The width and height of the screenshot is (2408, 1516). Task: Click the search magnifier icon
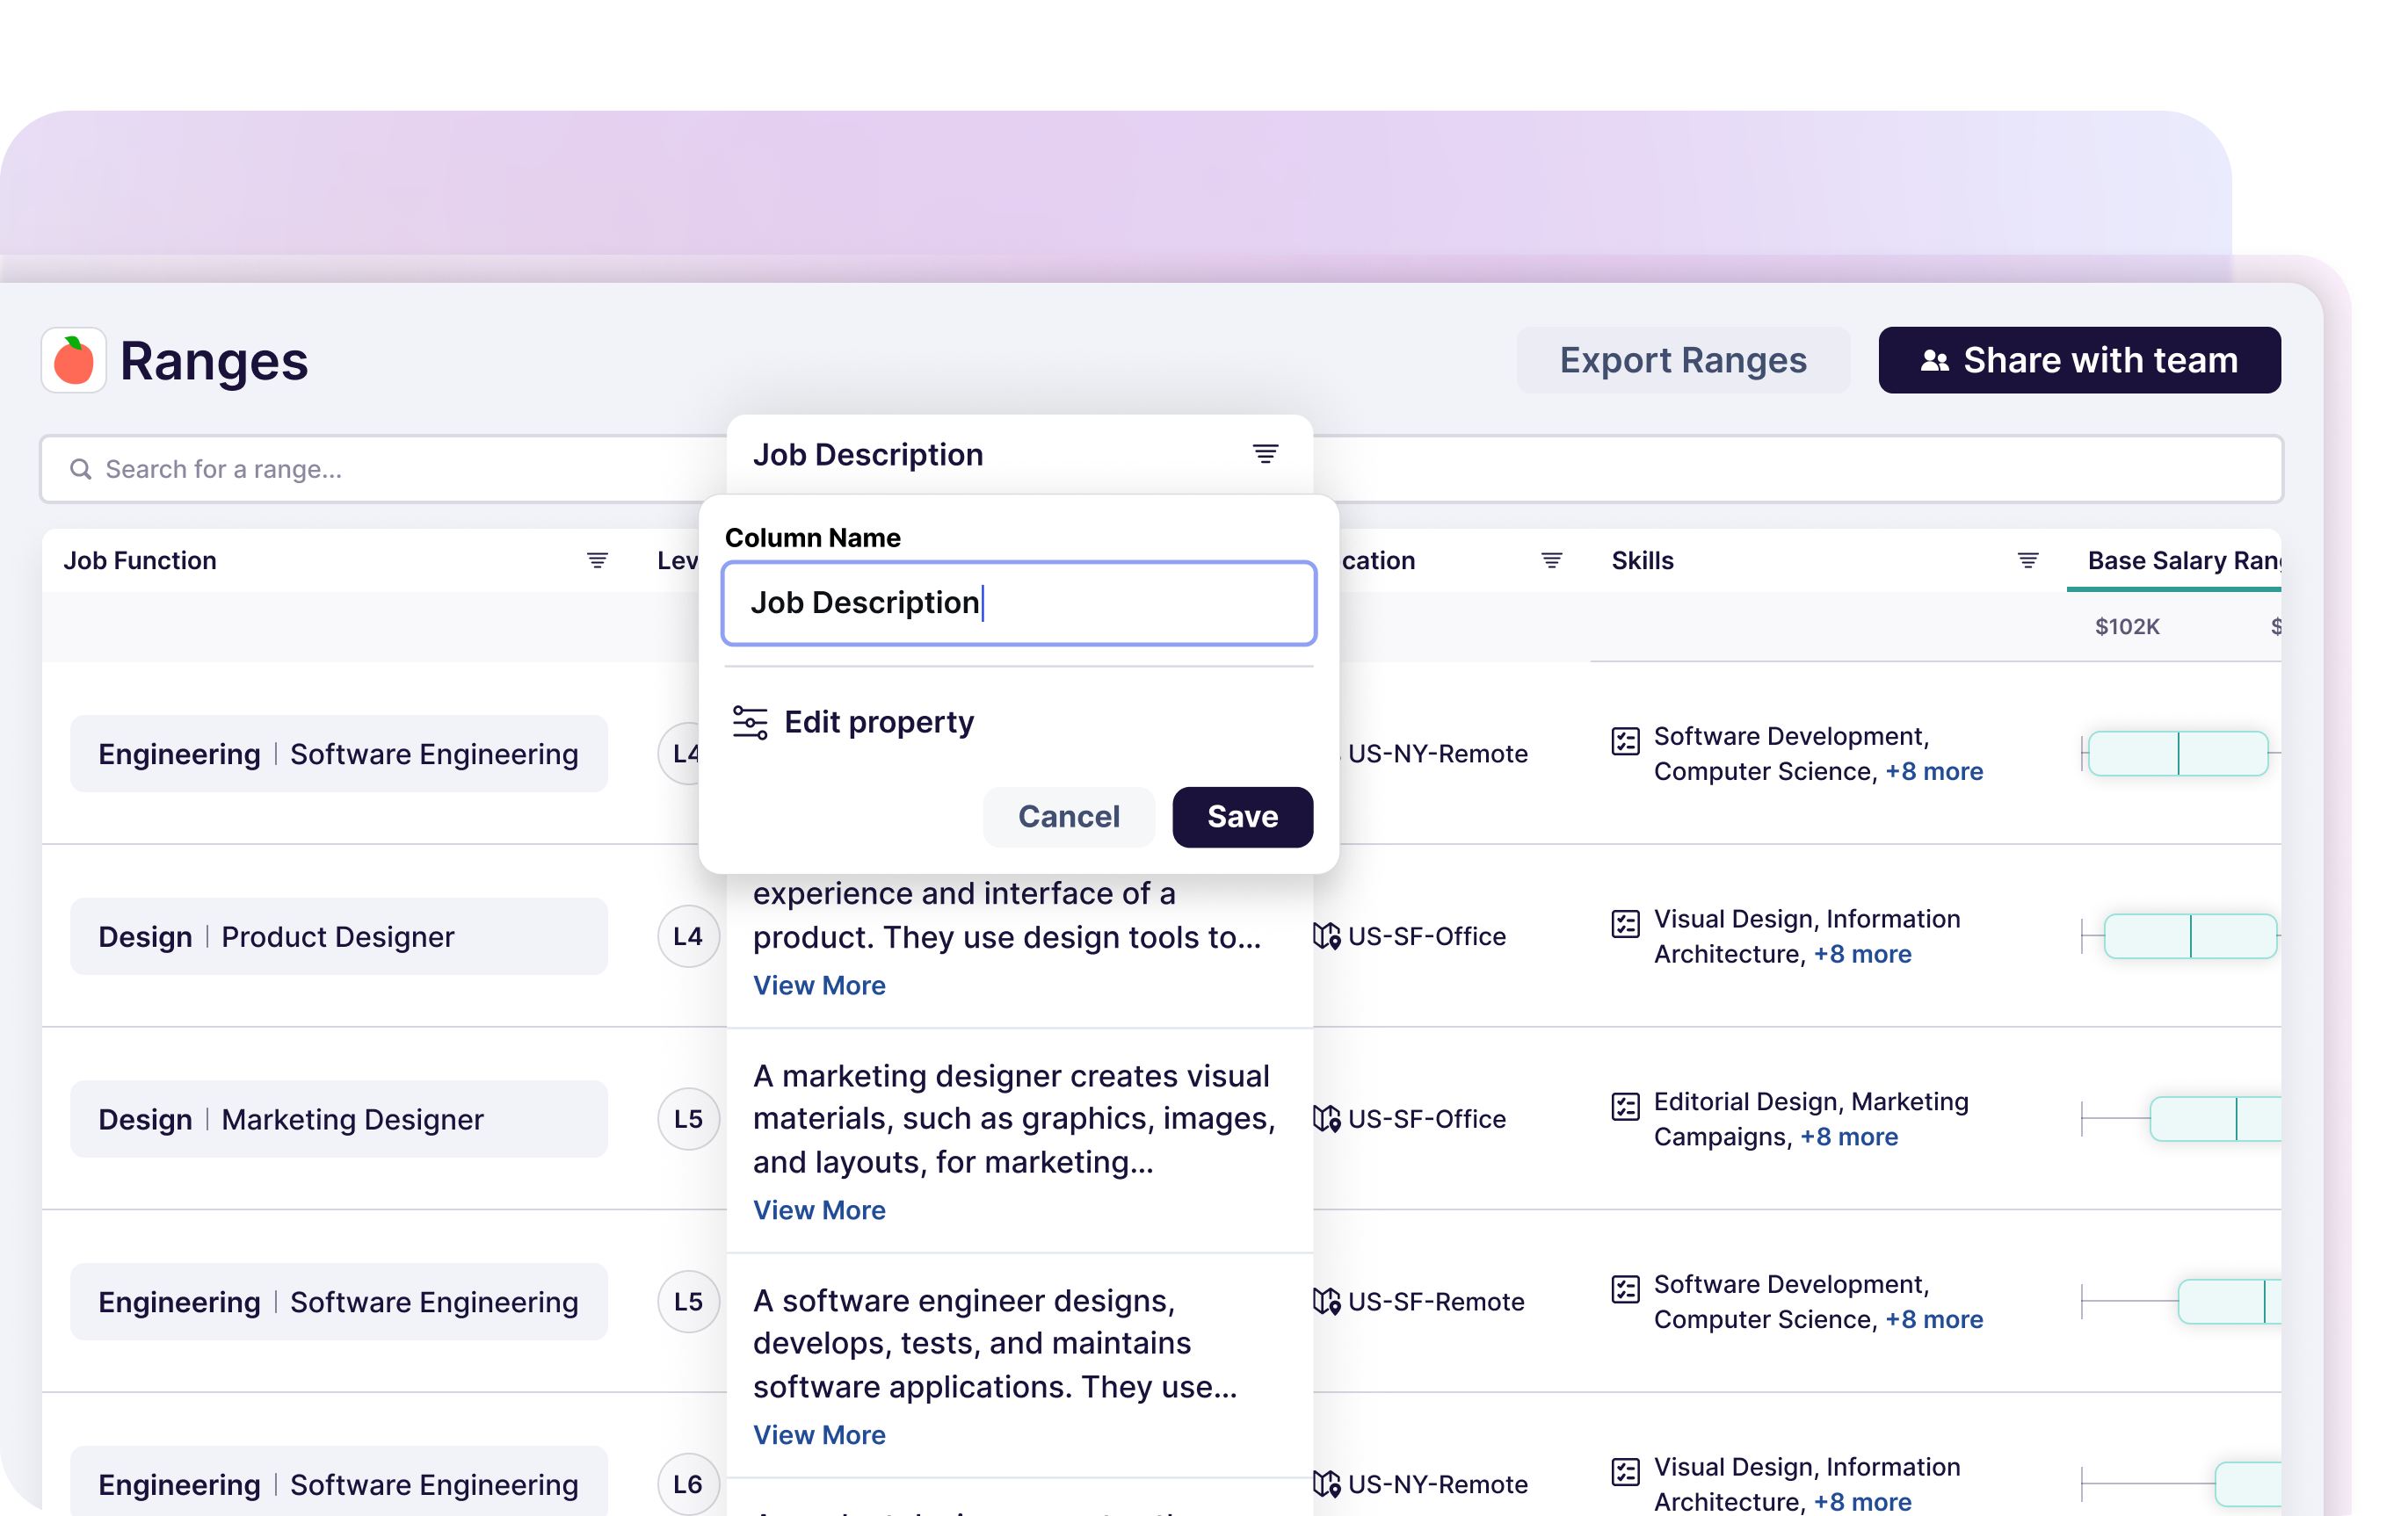click(81, 470)
